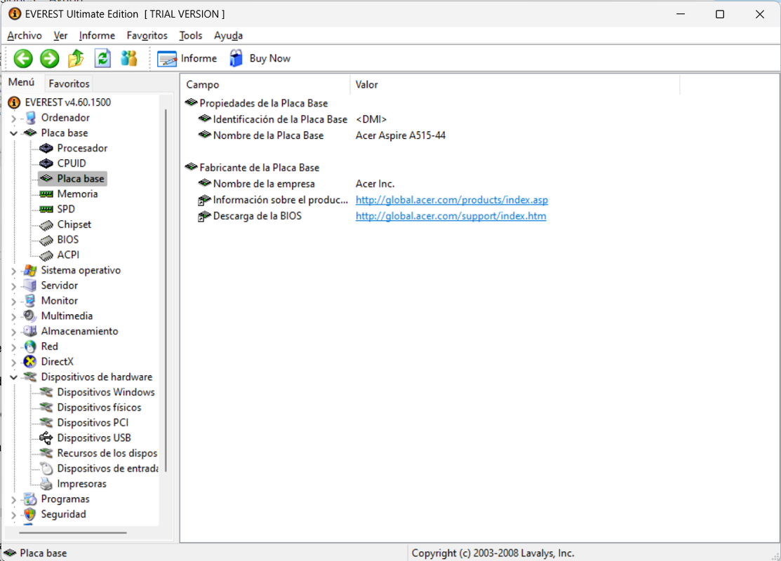Click the Monitor icon in tree
This screenshot has width=781, height=561.
[x=30, y=301]
